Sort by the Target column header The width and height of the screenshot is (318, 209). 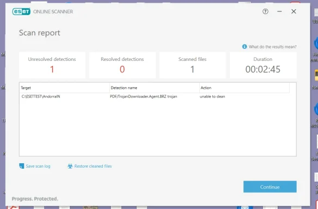[x=64, y=88]
